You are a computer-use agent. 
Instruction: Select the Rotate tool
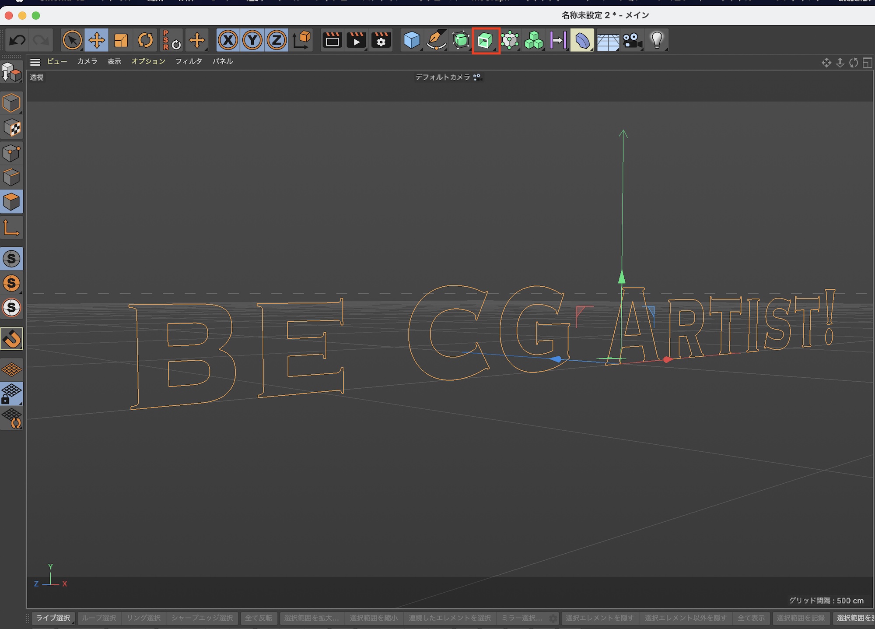pos(145,41)
